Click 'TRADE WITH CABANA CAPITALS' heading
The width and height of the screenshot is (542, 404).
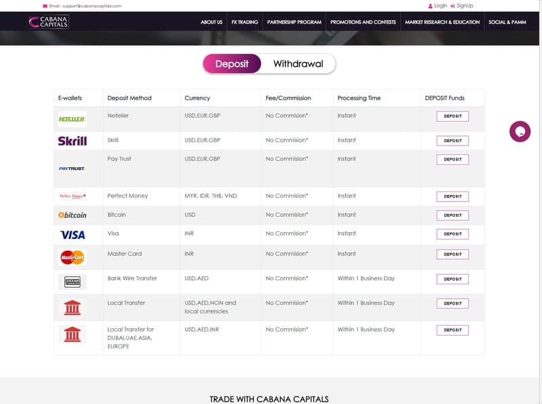pos(269,399)
